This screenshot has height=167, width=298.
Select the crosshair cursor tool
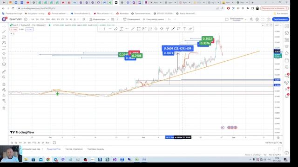[4, 26]
